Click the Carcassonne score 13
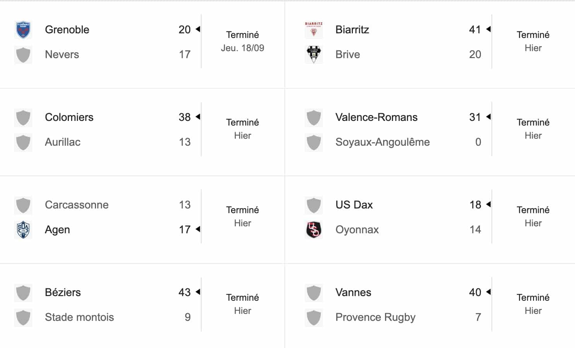The width and height of the screenshot is (575, 348). pyautogui.click(x=185, y=205)
